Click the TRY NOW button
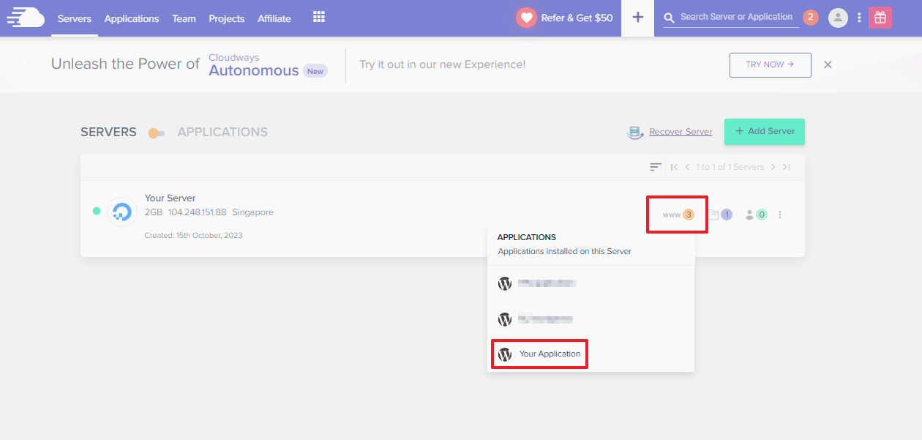Viewport: 922px width, 440px height. (770, 64)
